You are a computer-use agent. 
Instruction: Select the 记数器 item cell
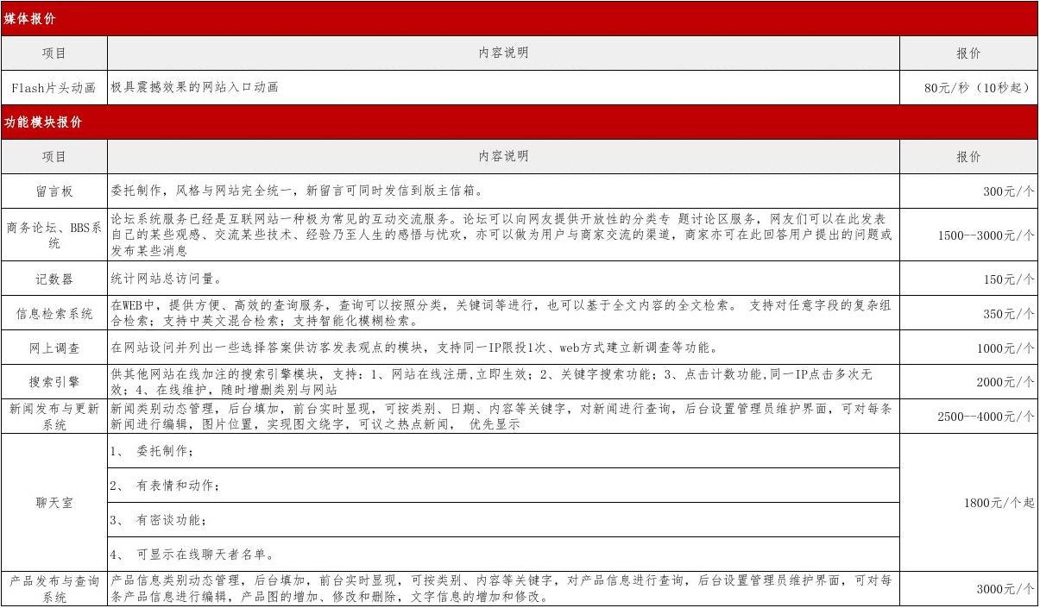pyautogui.click(x=54, y=279)
